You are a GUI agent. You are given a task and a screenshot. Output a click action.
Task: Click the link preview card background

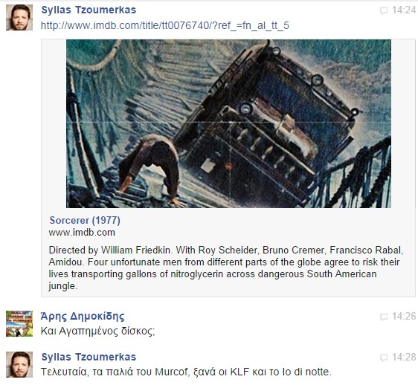click(x=228, y=168)
